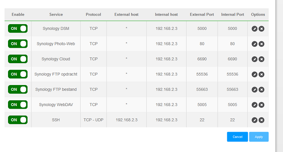Screen dimensions: 283x152
Task: Disable the Synology DSM toggle
Action: [18, 29]
